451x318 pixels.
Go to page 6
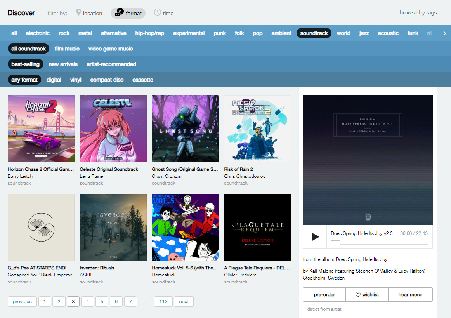[x=116, y=302]
